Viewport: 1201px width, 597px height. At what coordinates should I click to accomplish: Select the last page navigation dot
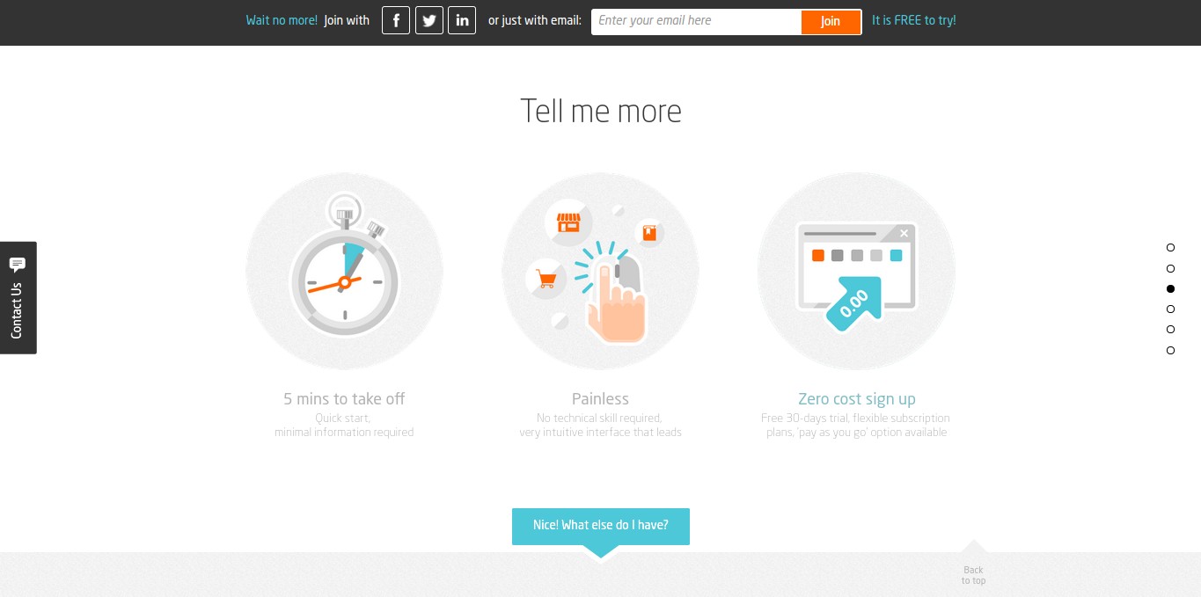point(1170,350)
